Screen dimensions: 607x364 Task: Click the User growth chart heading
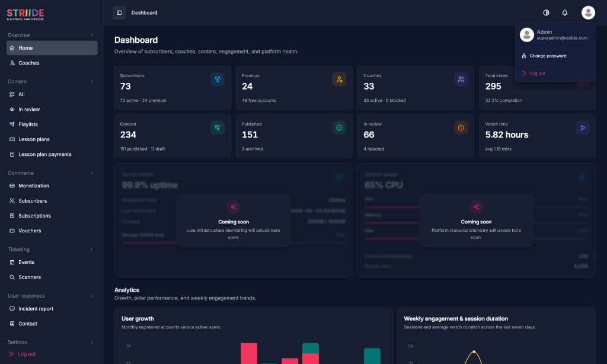point(138,319)
